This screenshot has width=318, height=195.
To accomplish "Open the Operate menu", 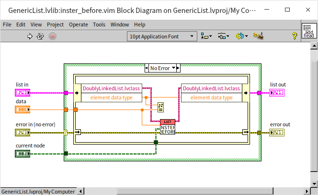I will pos(78,24).
